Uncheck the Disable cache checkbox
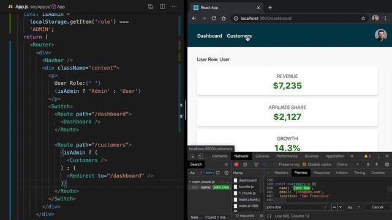Screen dimensions: 392x220 pos(304,164)
